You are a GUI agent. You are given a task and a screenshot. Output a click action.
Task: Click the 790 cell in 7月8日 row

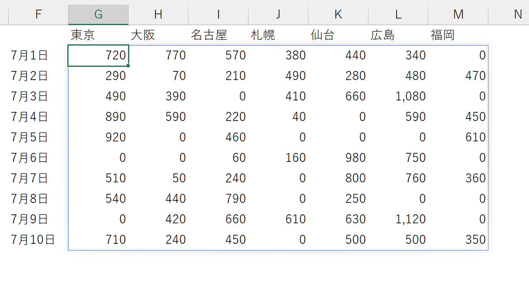(218, 199)
